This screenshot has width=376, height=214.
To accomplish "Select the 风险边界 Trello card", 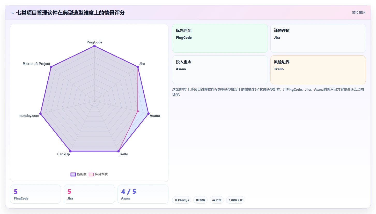I will tap(318, 70).
